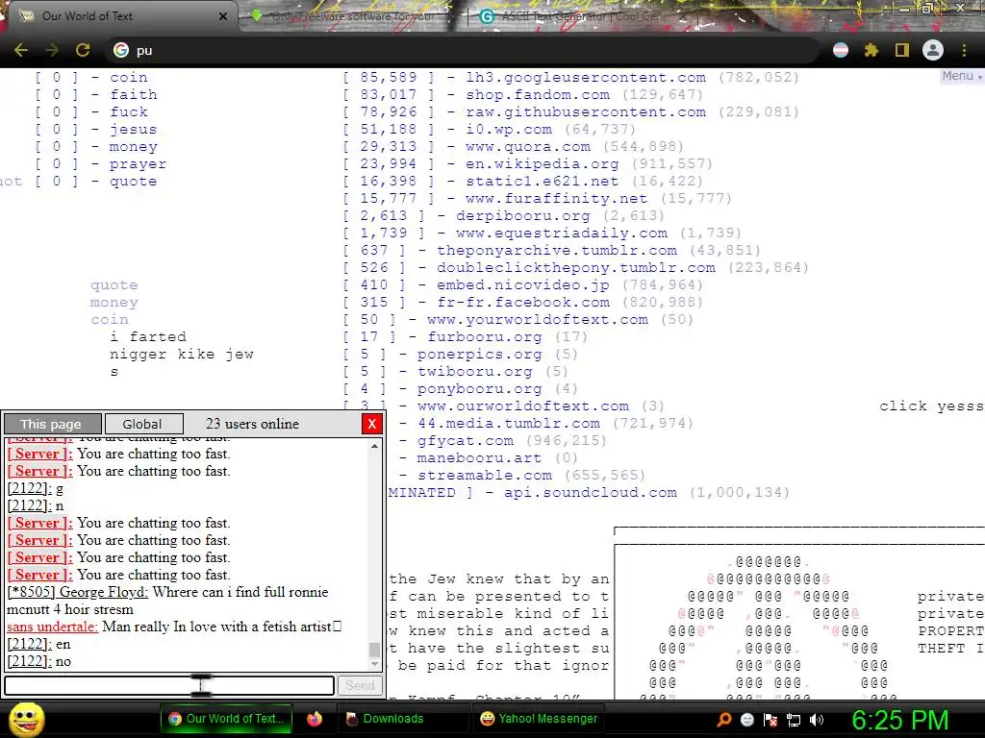Reload the page with the refresh icon
This screenshot has width=985, height=738.
pos(83,50)
